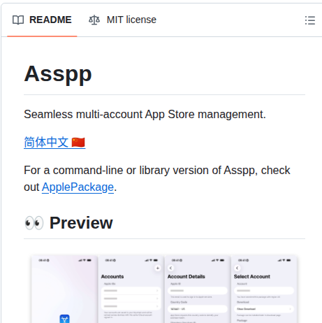Viewport: 322px width, 323px height.
Task: Click the README book icon
Action: point(18,20)
